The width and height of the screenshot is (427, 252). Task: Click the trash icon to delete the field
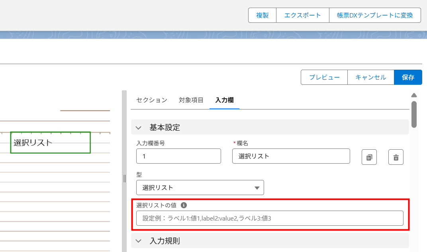pyautogui.click(x=396, y=157)
